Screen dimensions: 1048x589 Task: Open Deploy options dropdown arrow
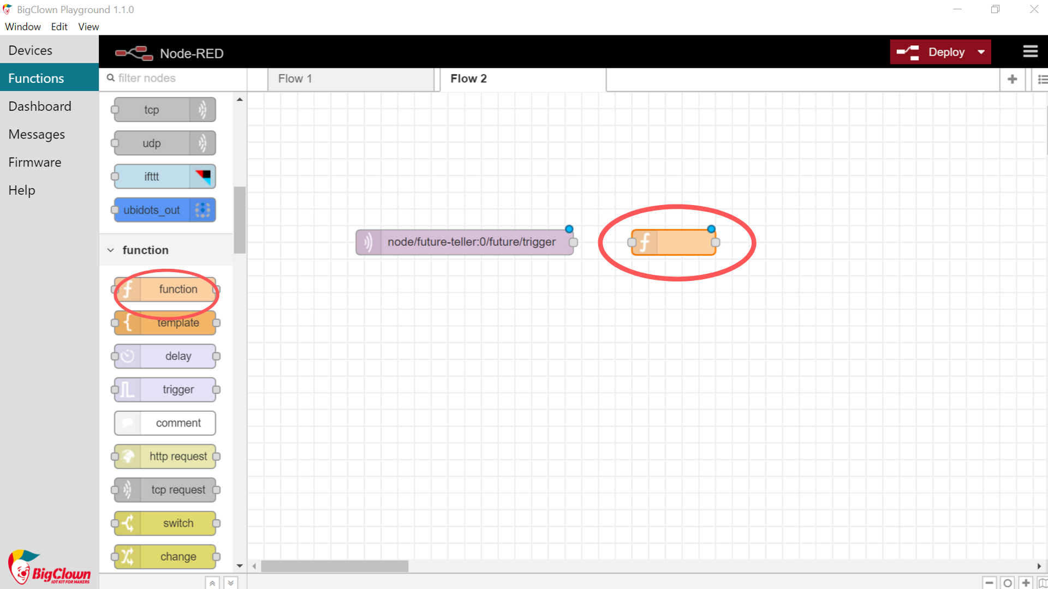[x=981, y=52]
